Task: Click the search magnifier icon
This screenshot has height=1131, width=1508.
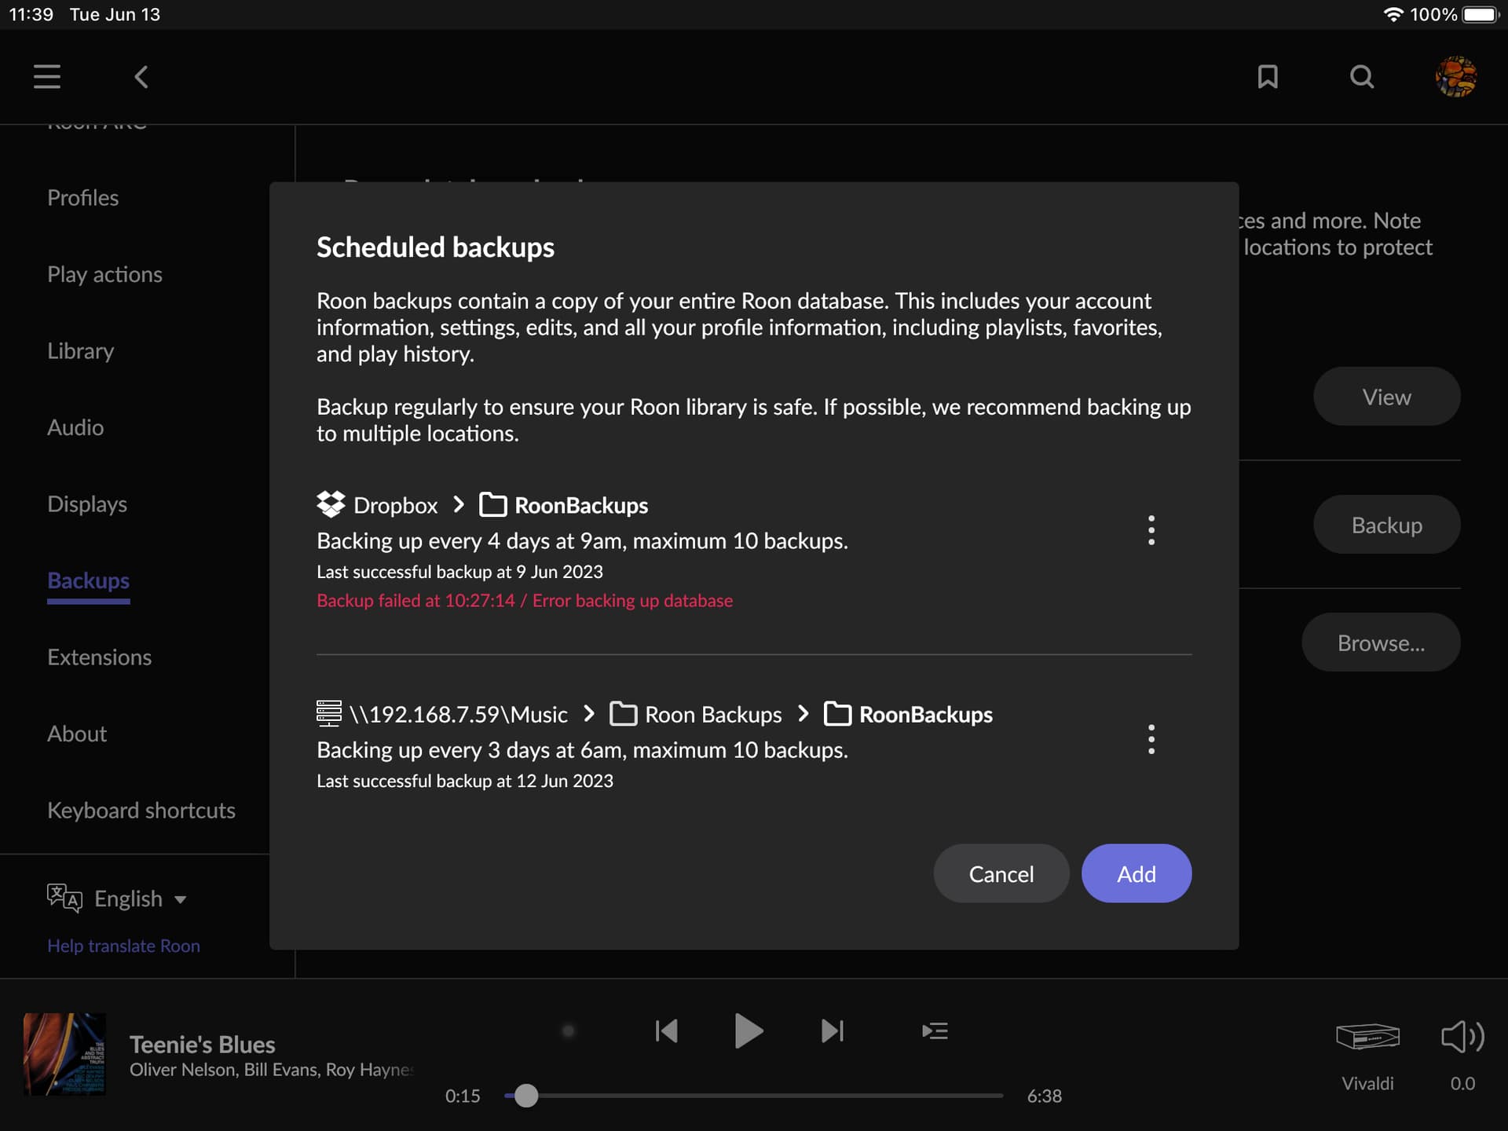Action: tap(1362, 76)
